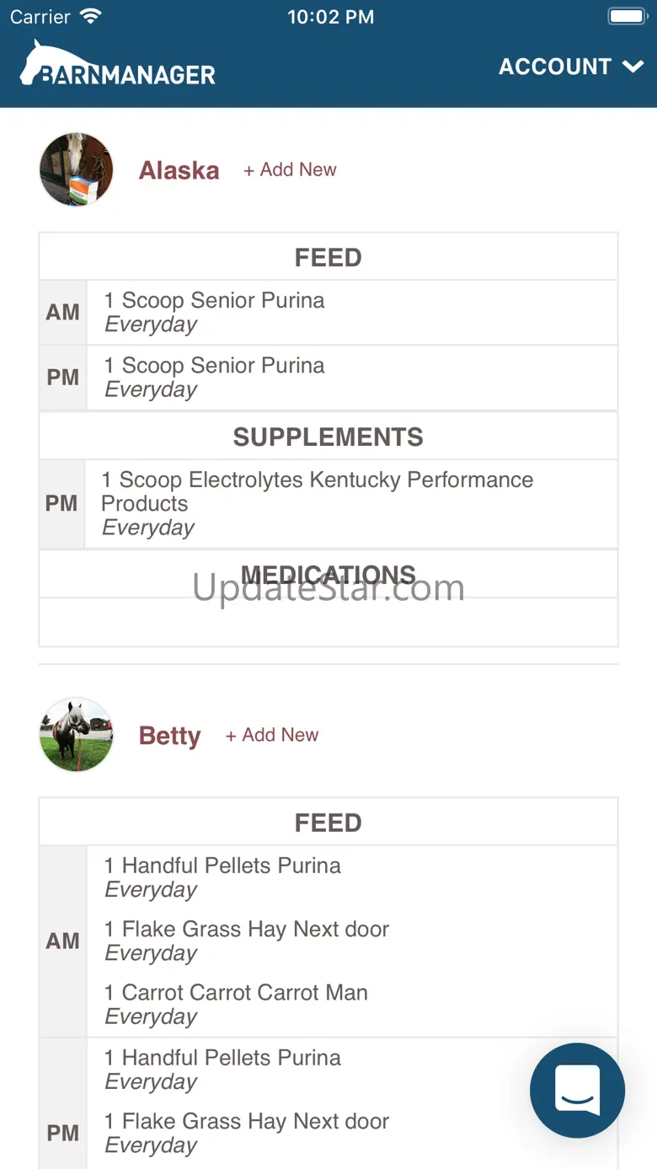The image size is (657, 1169).
Task: Open Betty's profile photo
Action: coord(77,735)
